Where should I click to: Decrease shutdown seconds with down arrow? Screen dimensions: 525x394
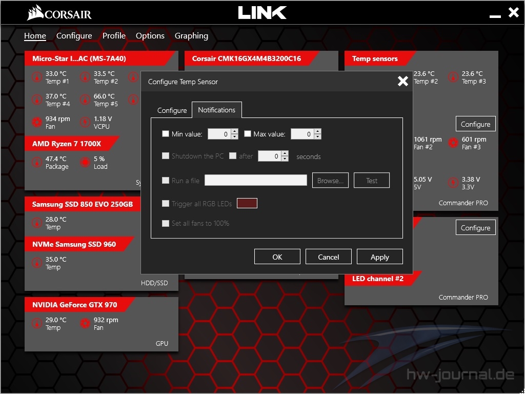point(285,159)
